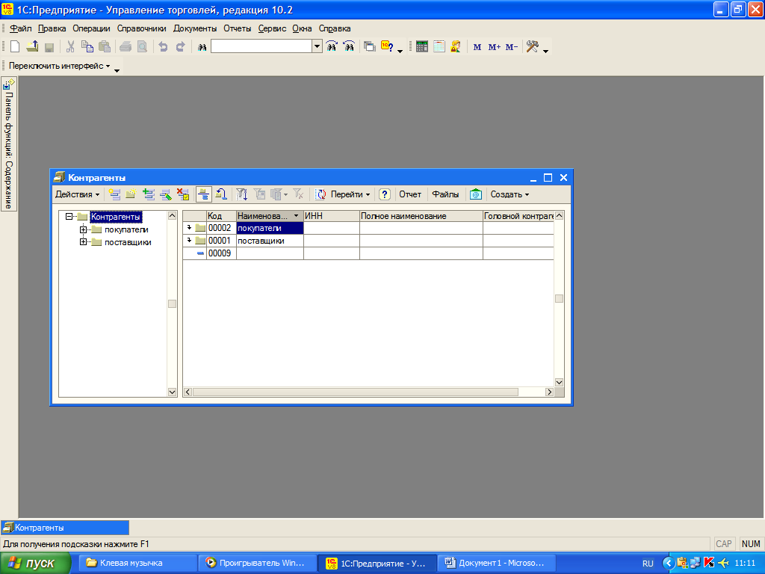Click the Полное наименование column header

[x=421, y=216]
